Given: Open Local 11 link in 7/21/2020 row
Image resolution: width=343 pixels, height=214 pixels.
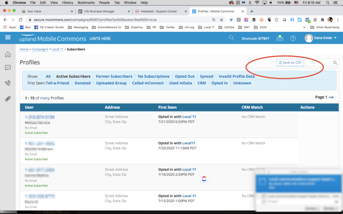Looking at the screenshot, I should pyautogui.click(x=189, y=117).
